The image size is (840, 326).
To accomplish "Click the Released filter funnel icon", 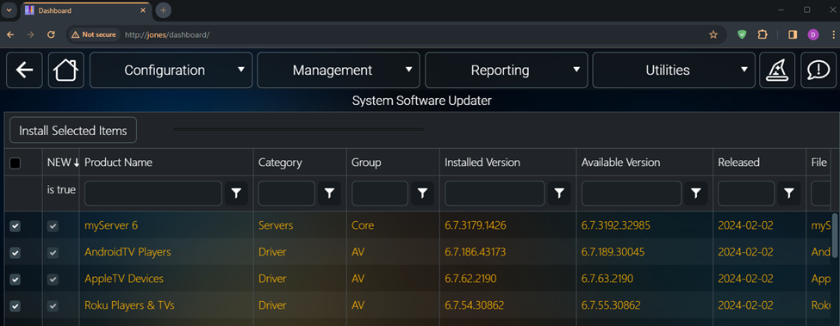I will tap(789, 194).
